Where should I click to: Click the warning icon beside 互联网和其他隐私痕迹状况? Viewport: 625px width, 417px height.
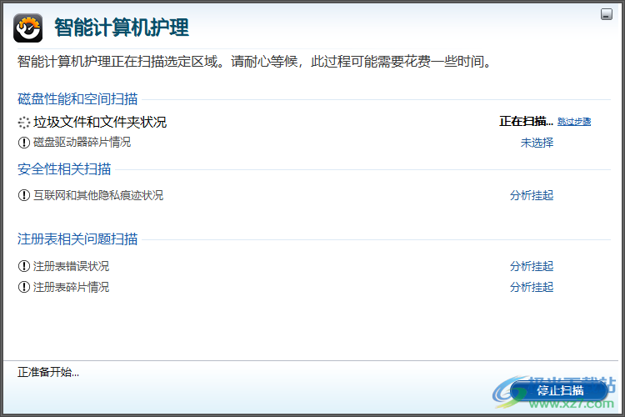[x=24, y=195]
